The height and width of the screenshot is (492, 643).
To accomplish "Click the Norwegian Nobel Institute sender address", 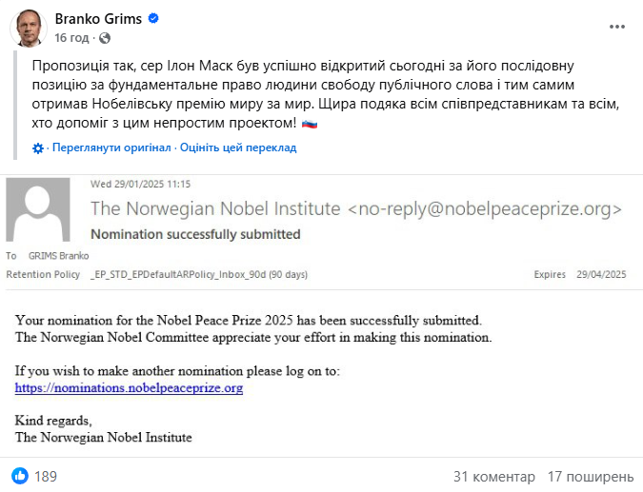I will click(356, 208).
